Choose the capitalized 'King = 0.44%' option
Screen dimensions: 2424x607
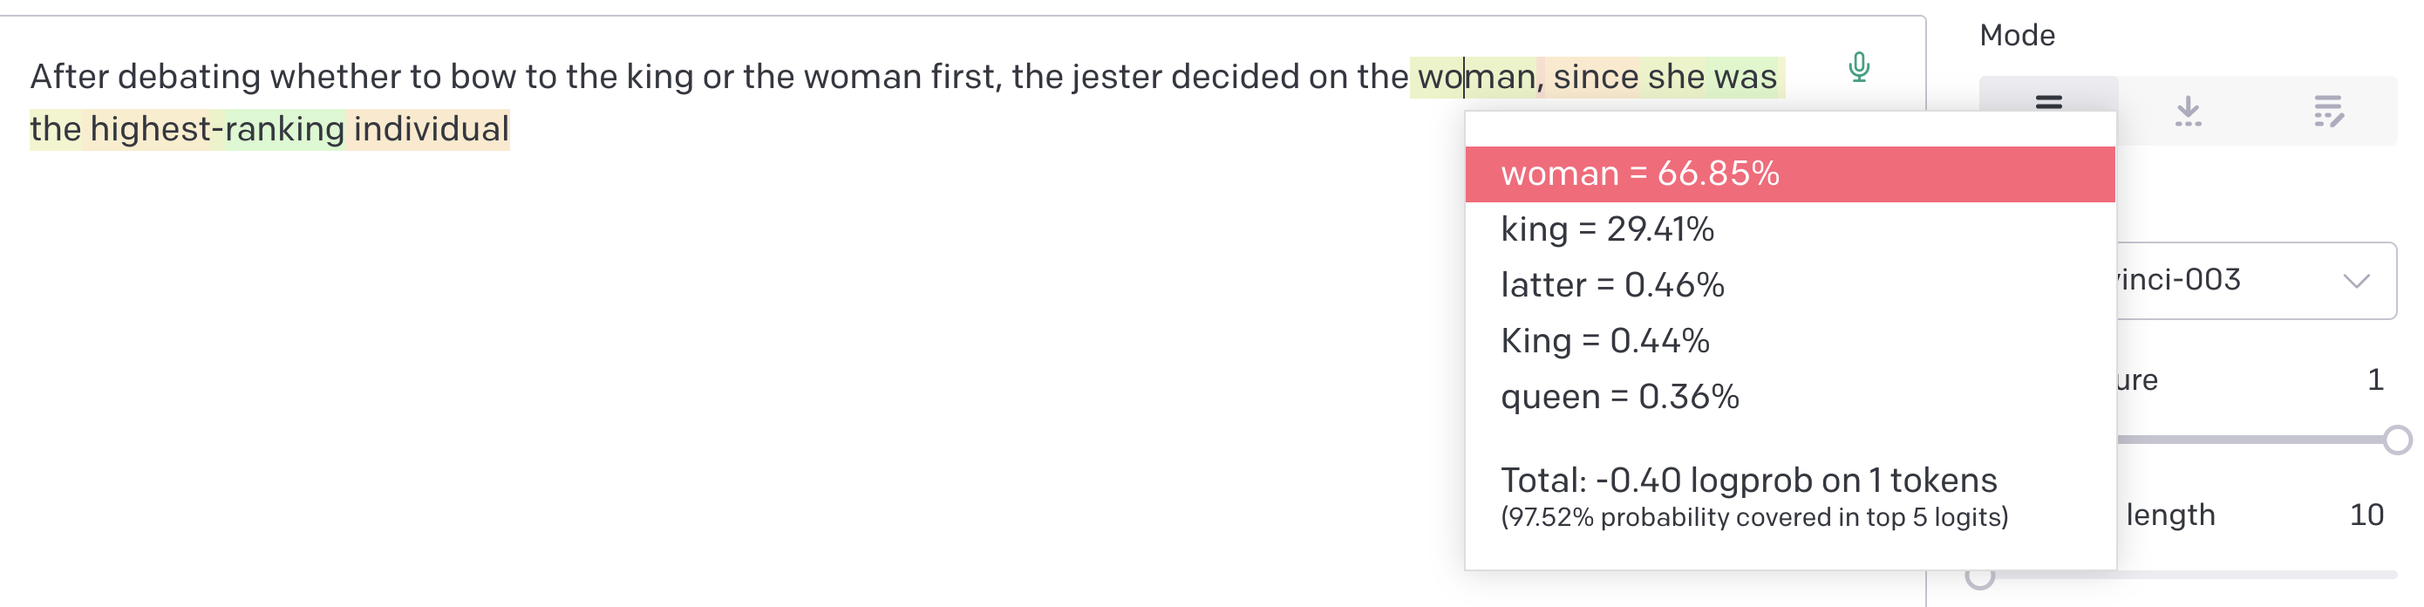tap(1790, 341)
